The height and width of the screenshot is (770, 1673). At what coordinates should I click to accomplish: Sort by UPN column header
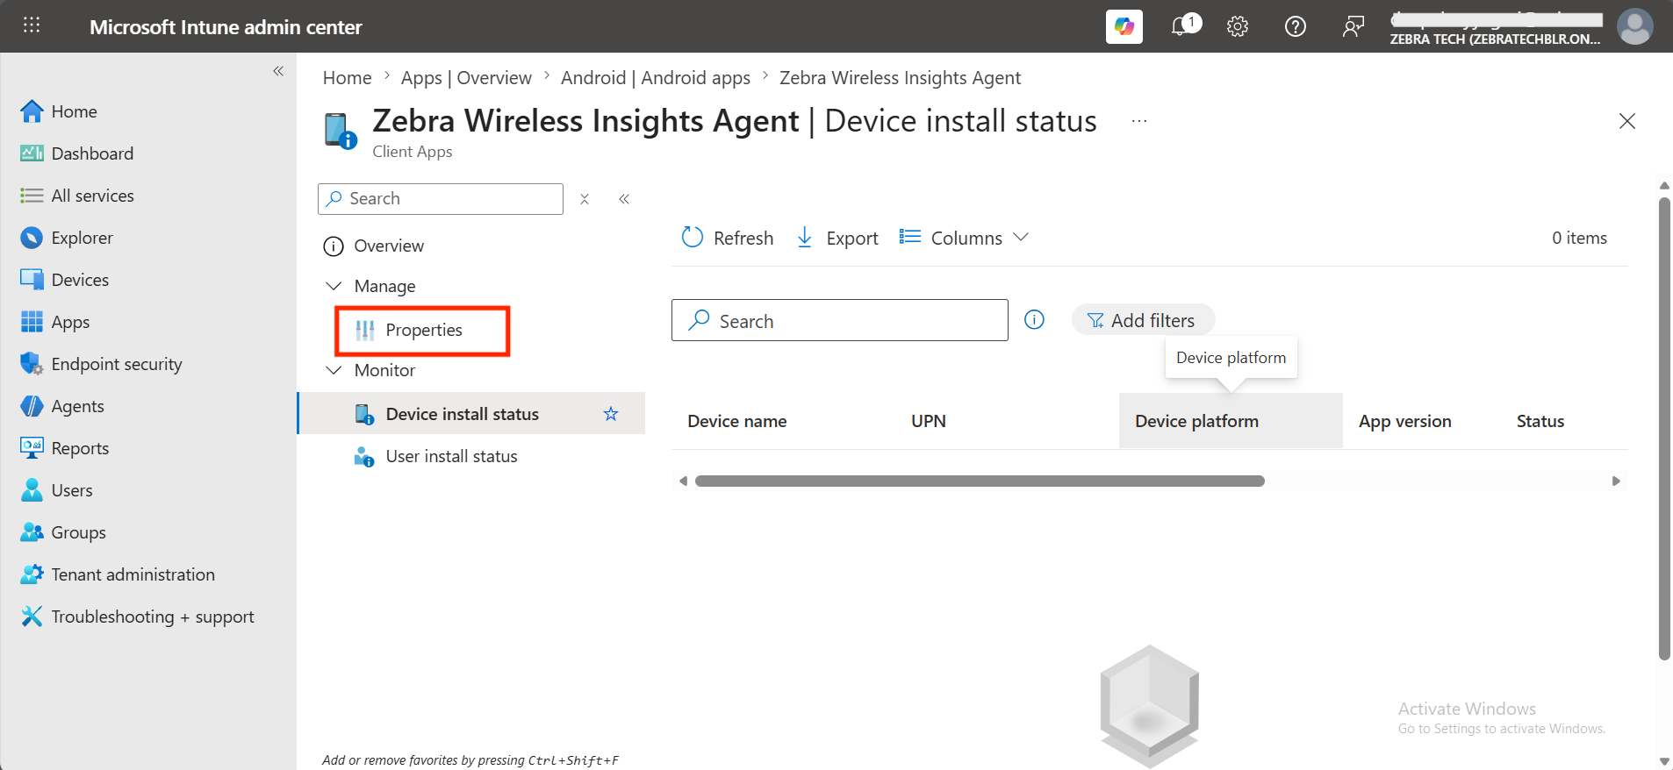point(929,421)
